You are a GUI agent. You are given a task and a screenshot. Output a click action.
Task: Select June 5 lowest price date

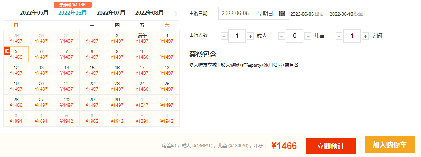[x=16, y=54]
